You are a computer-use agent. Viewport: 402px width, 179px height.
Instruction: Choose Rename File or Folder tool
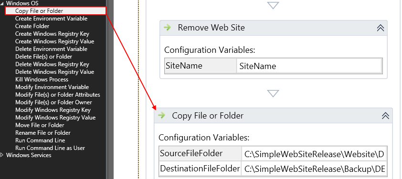pyautogui.click(x=43, y=133)
